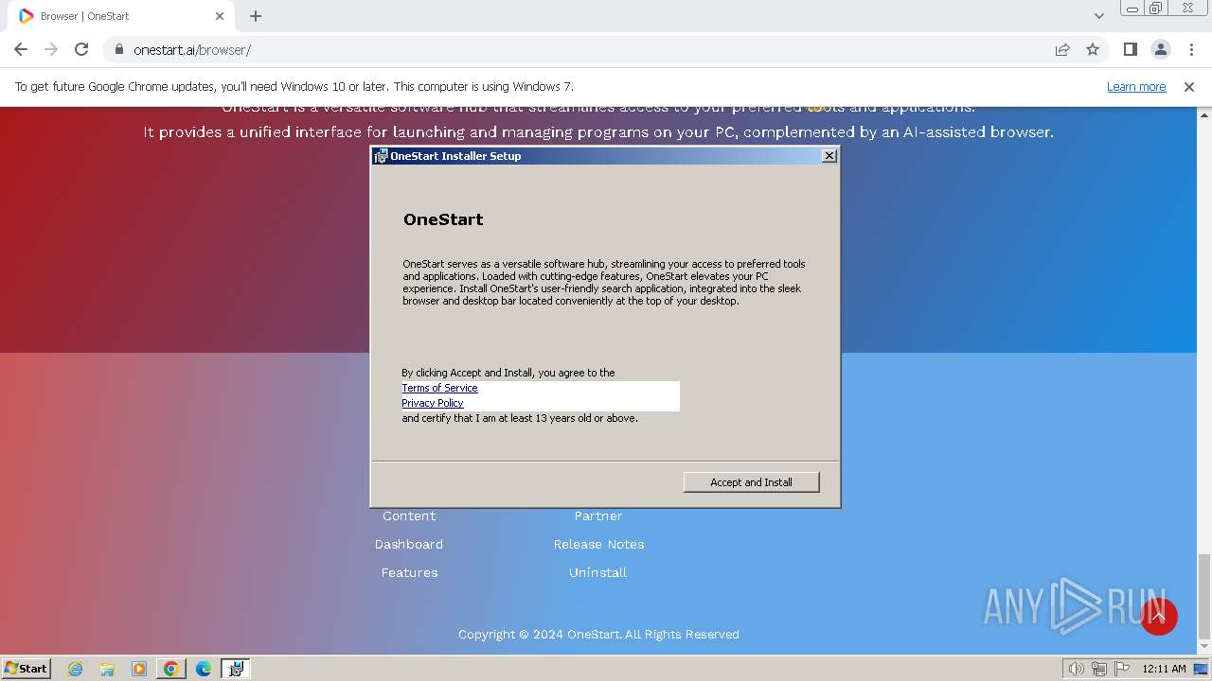Open the Content footer link
The width and height of the screenshot is (1212, 681).
(409, 516)
